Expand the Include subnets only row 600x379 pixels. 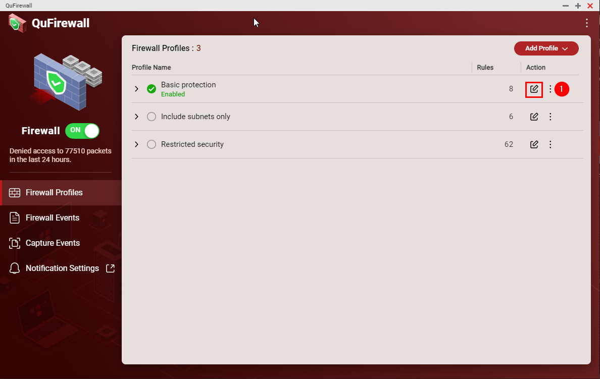[136, 117]
